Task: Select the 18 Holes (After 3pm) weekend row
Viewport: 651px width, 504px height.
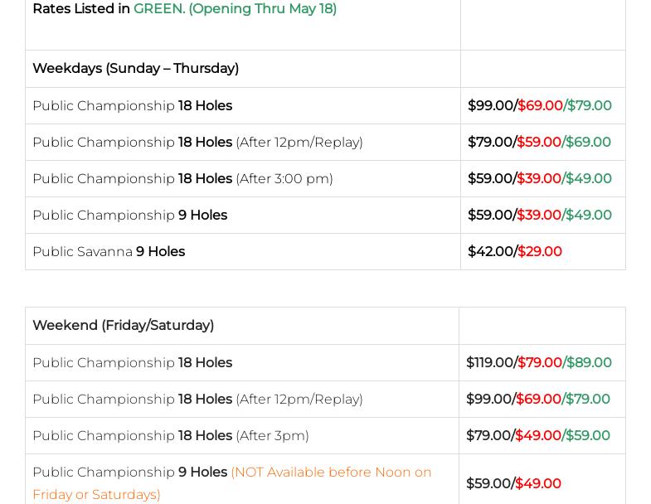Action: [x=170, y=436]
